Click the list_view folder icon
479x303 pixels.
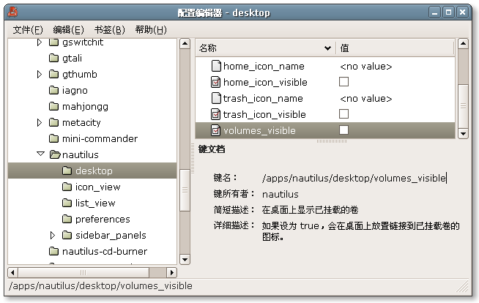click(x=67, y=203)
